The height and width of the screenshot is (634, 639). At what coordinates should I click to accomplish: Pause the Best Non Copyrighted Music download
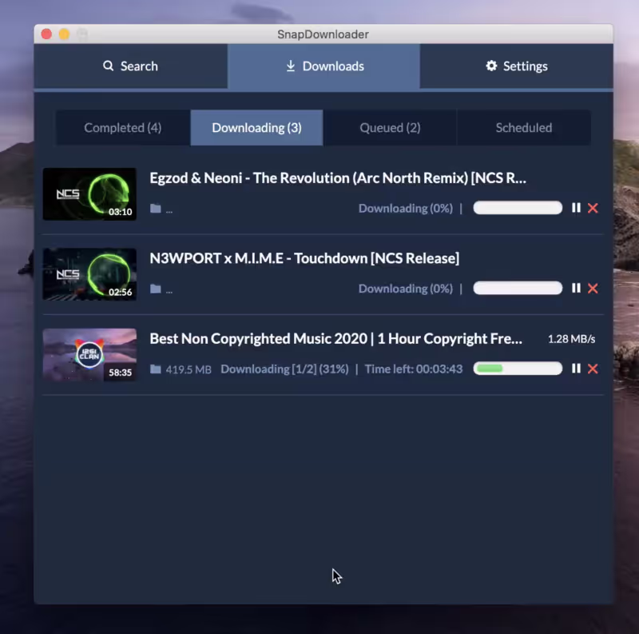tap(576, 369)
